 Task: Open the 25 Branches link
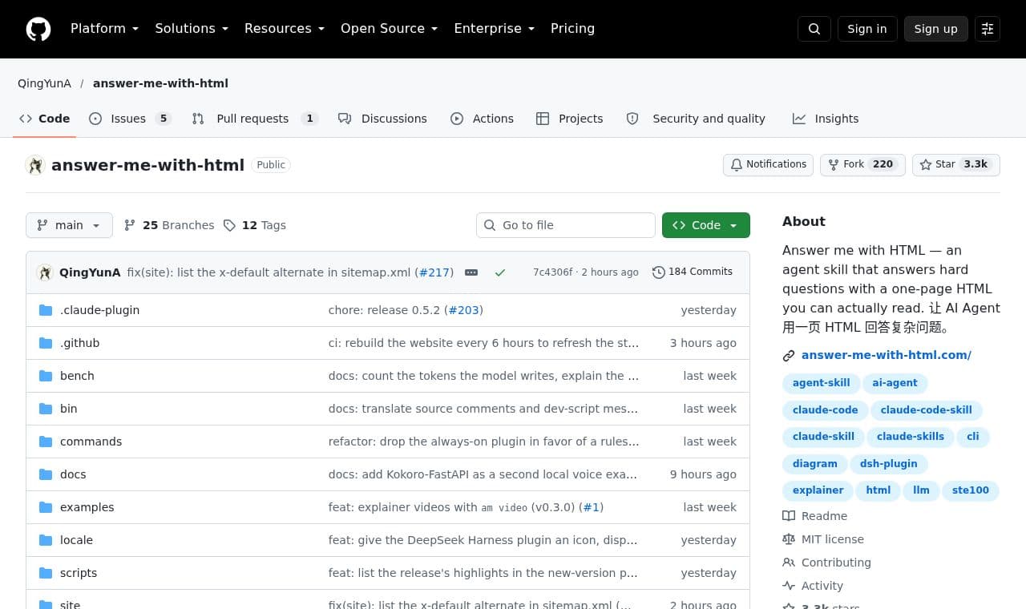(169, 225)
